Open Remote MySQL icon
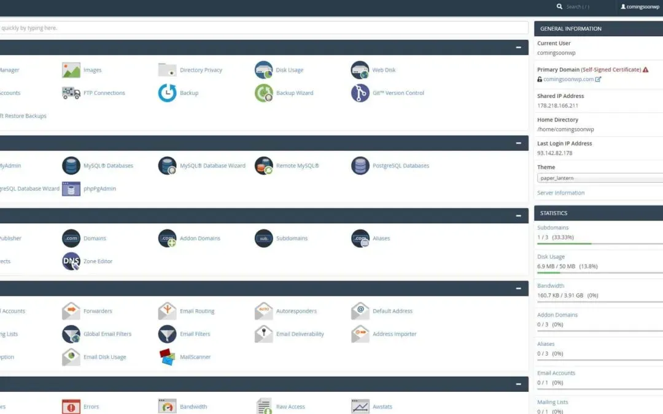Image resolution: width=663 pixels, height=414 pixels. coord(263,166)
